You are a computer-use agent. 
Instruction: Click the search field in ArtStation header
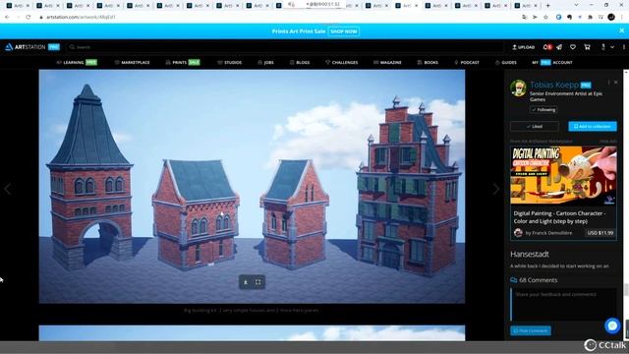[x=285, y=47]
